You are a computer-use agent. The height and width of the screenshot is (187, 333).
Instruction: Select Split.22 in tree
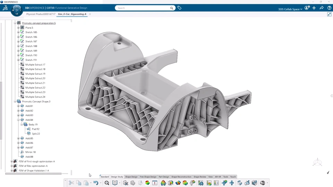point(36,134)
